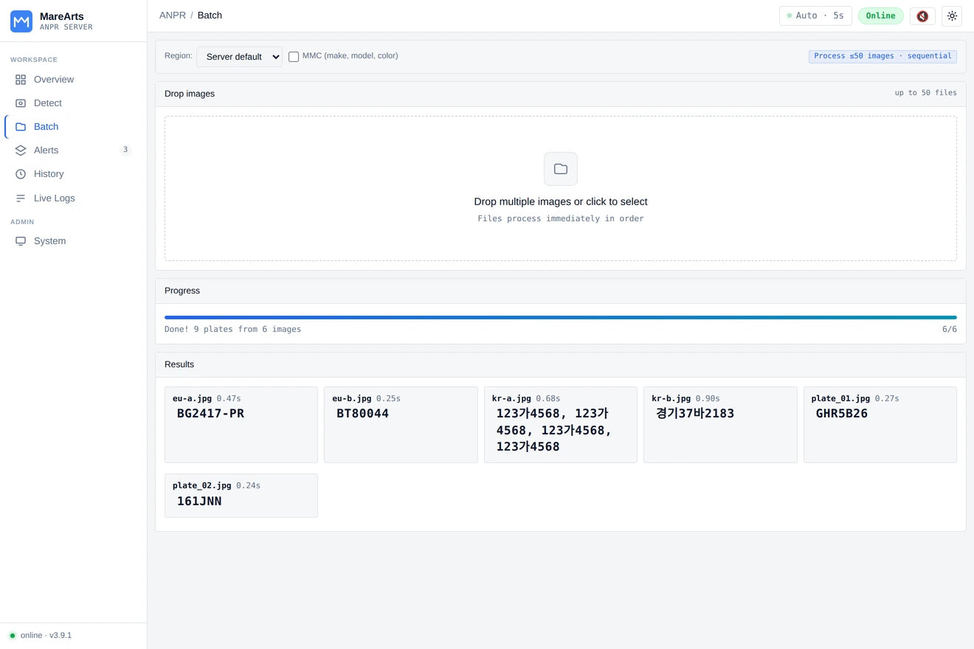974x649 pixels.
Task: Click "Done! 9 plates from 6 images"
Action: (232, 330)
